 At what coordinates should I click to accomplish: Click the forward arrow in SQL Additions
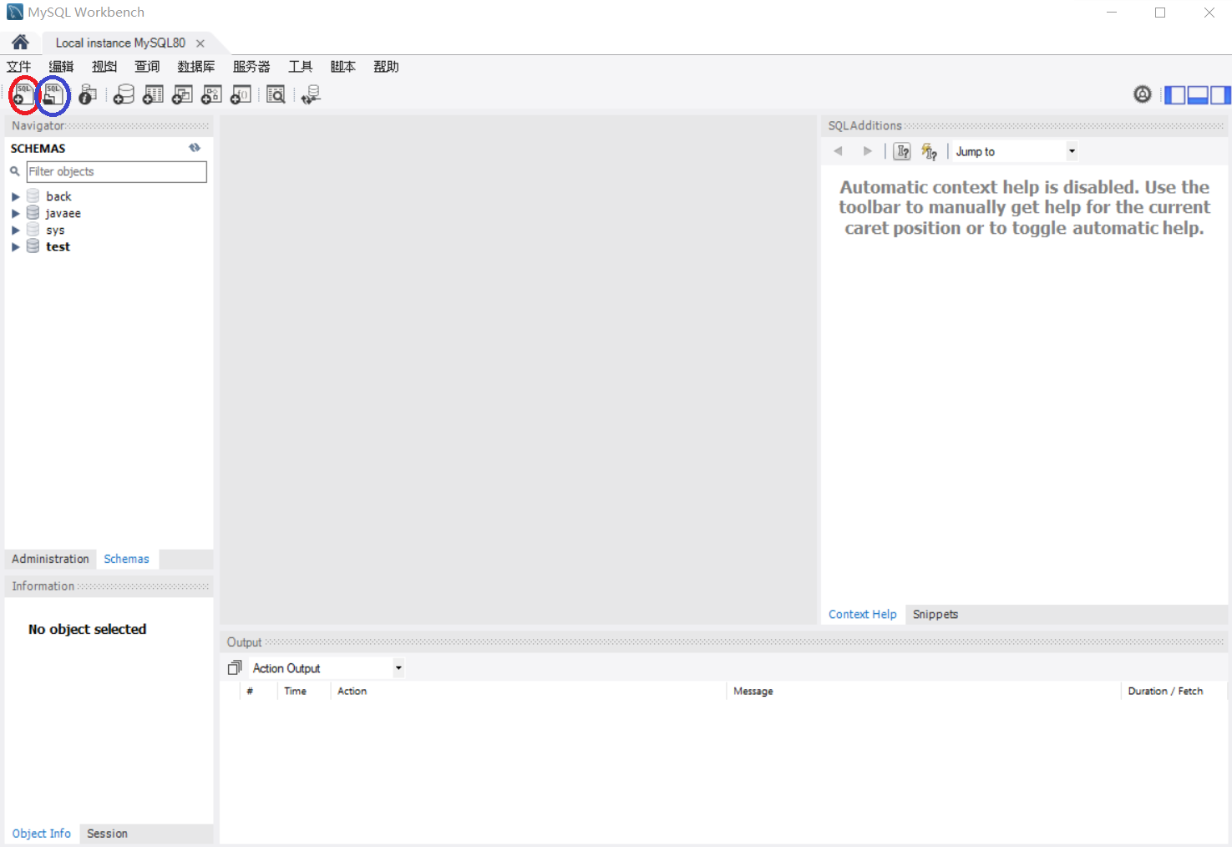[868, 151]
